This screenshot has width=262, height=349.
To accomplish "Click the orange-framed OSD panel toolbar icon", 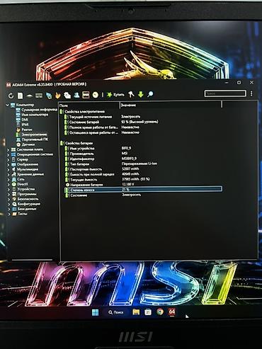I will [x=86, y=95].
